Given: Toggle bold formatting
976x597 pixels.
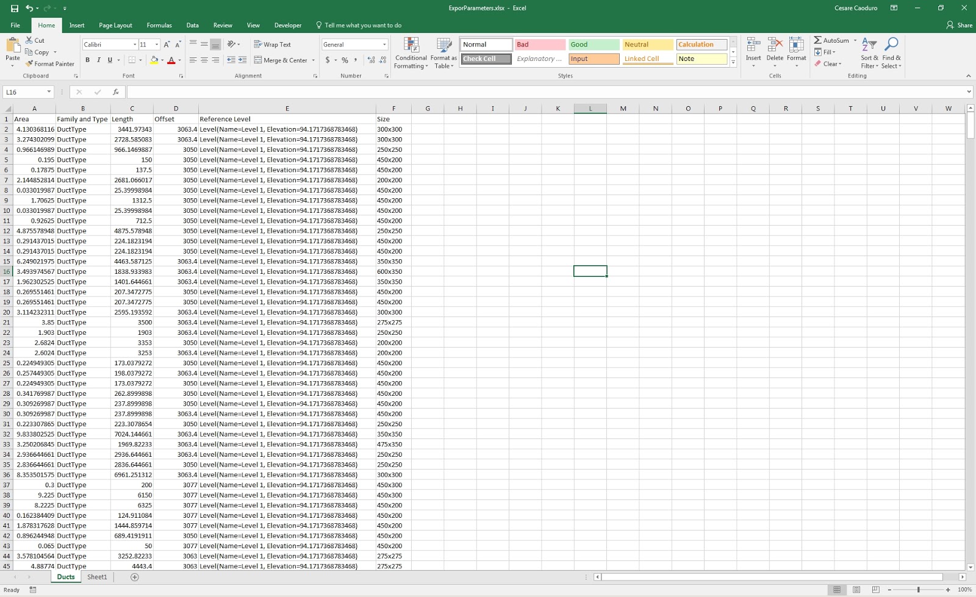Looking at the screenshot, I should pos(87,60).
